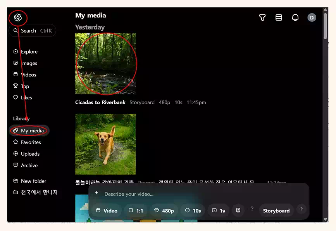
Task: Open the 1:1 aspect ratio dropdown
Action: tap(136, 210)
